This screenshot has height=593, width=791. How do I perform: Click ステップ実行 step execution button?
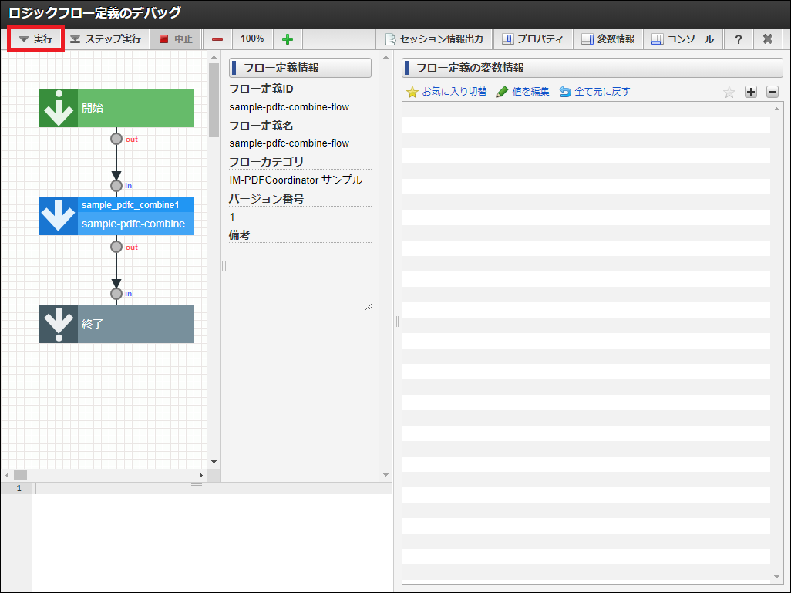106,39
